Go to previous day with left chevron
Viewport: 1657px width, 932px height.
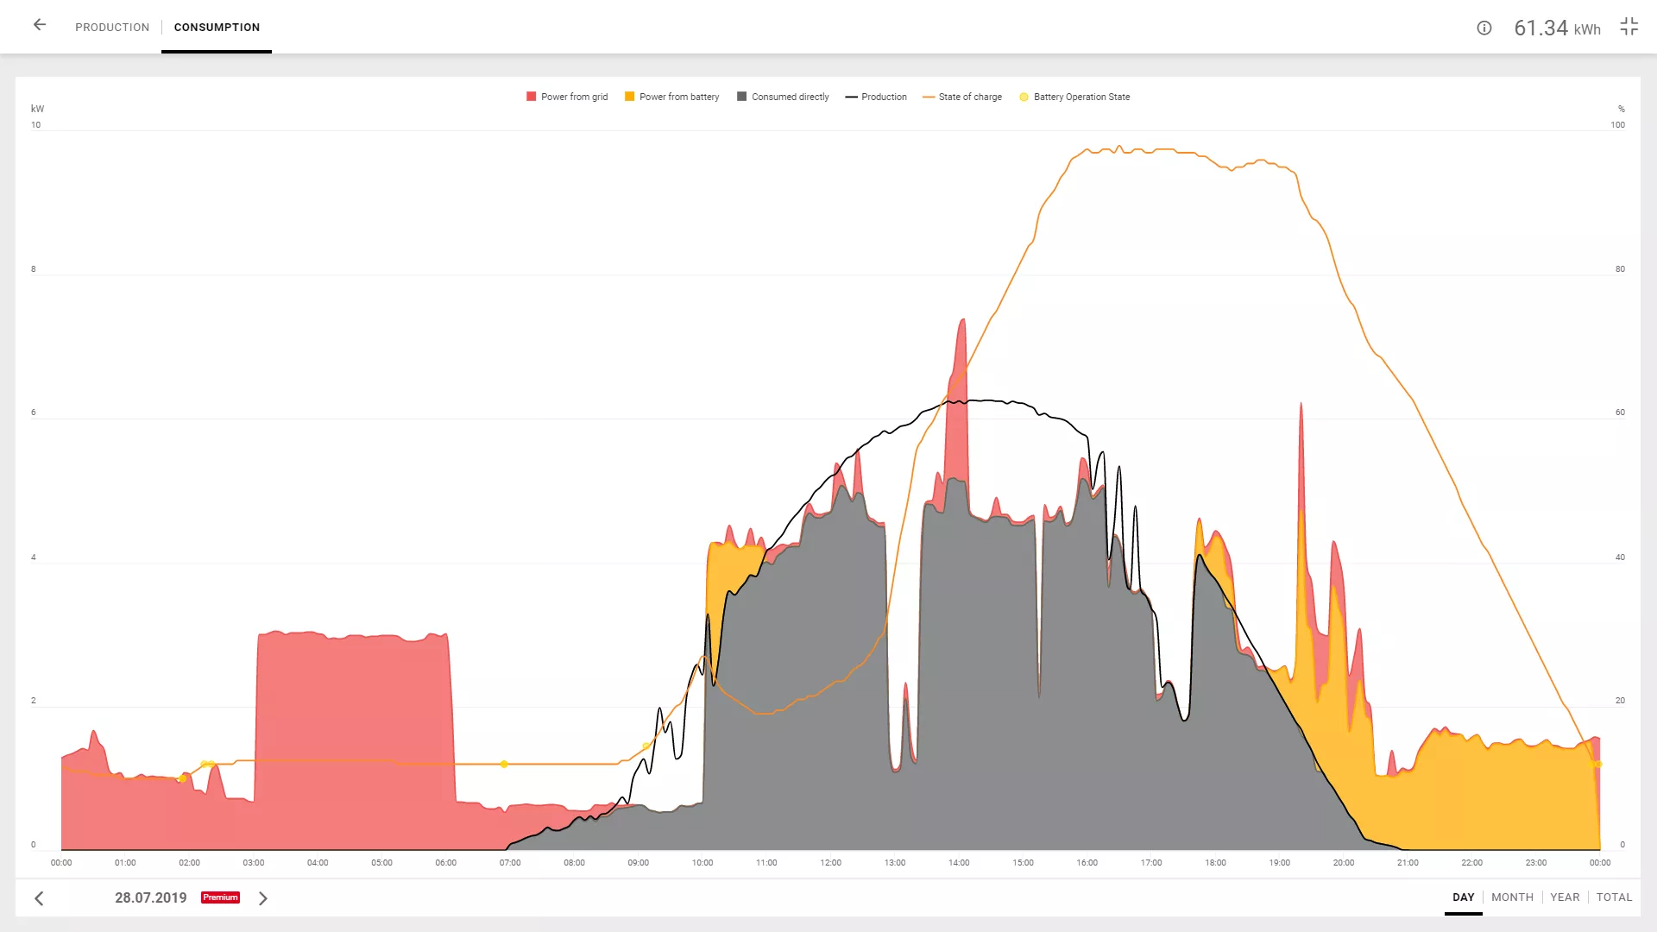click(x=39, y=898)
